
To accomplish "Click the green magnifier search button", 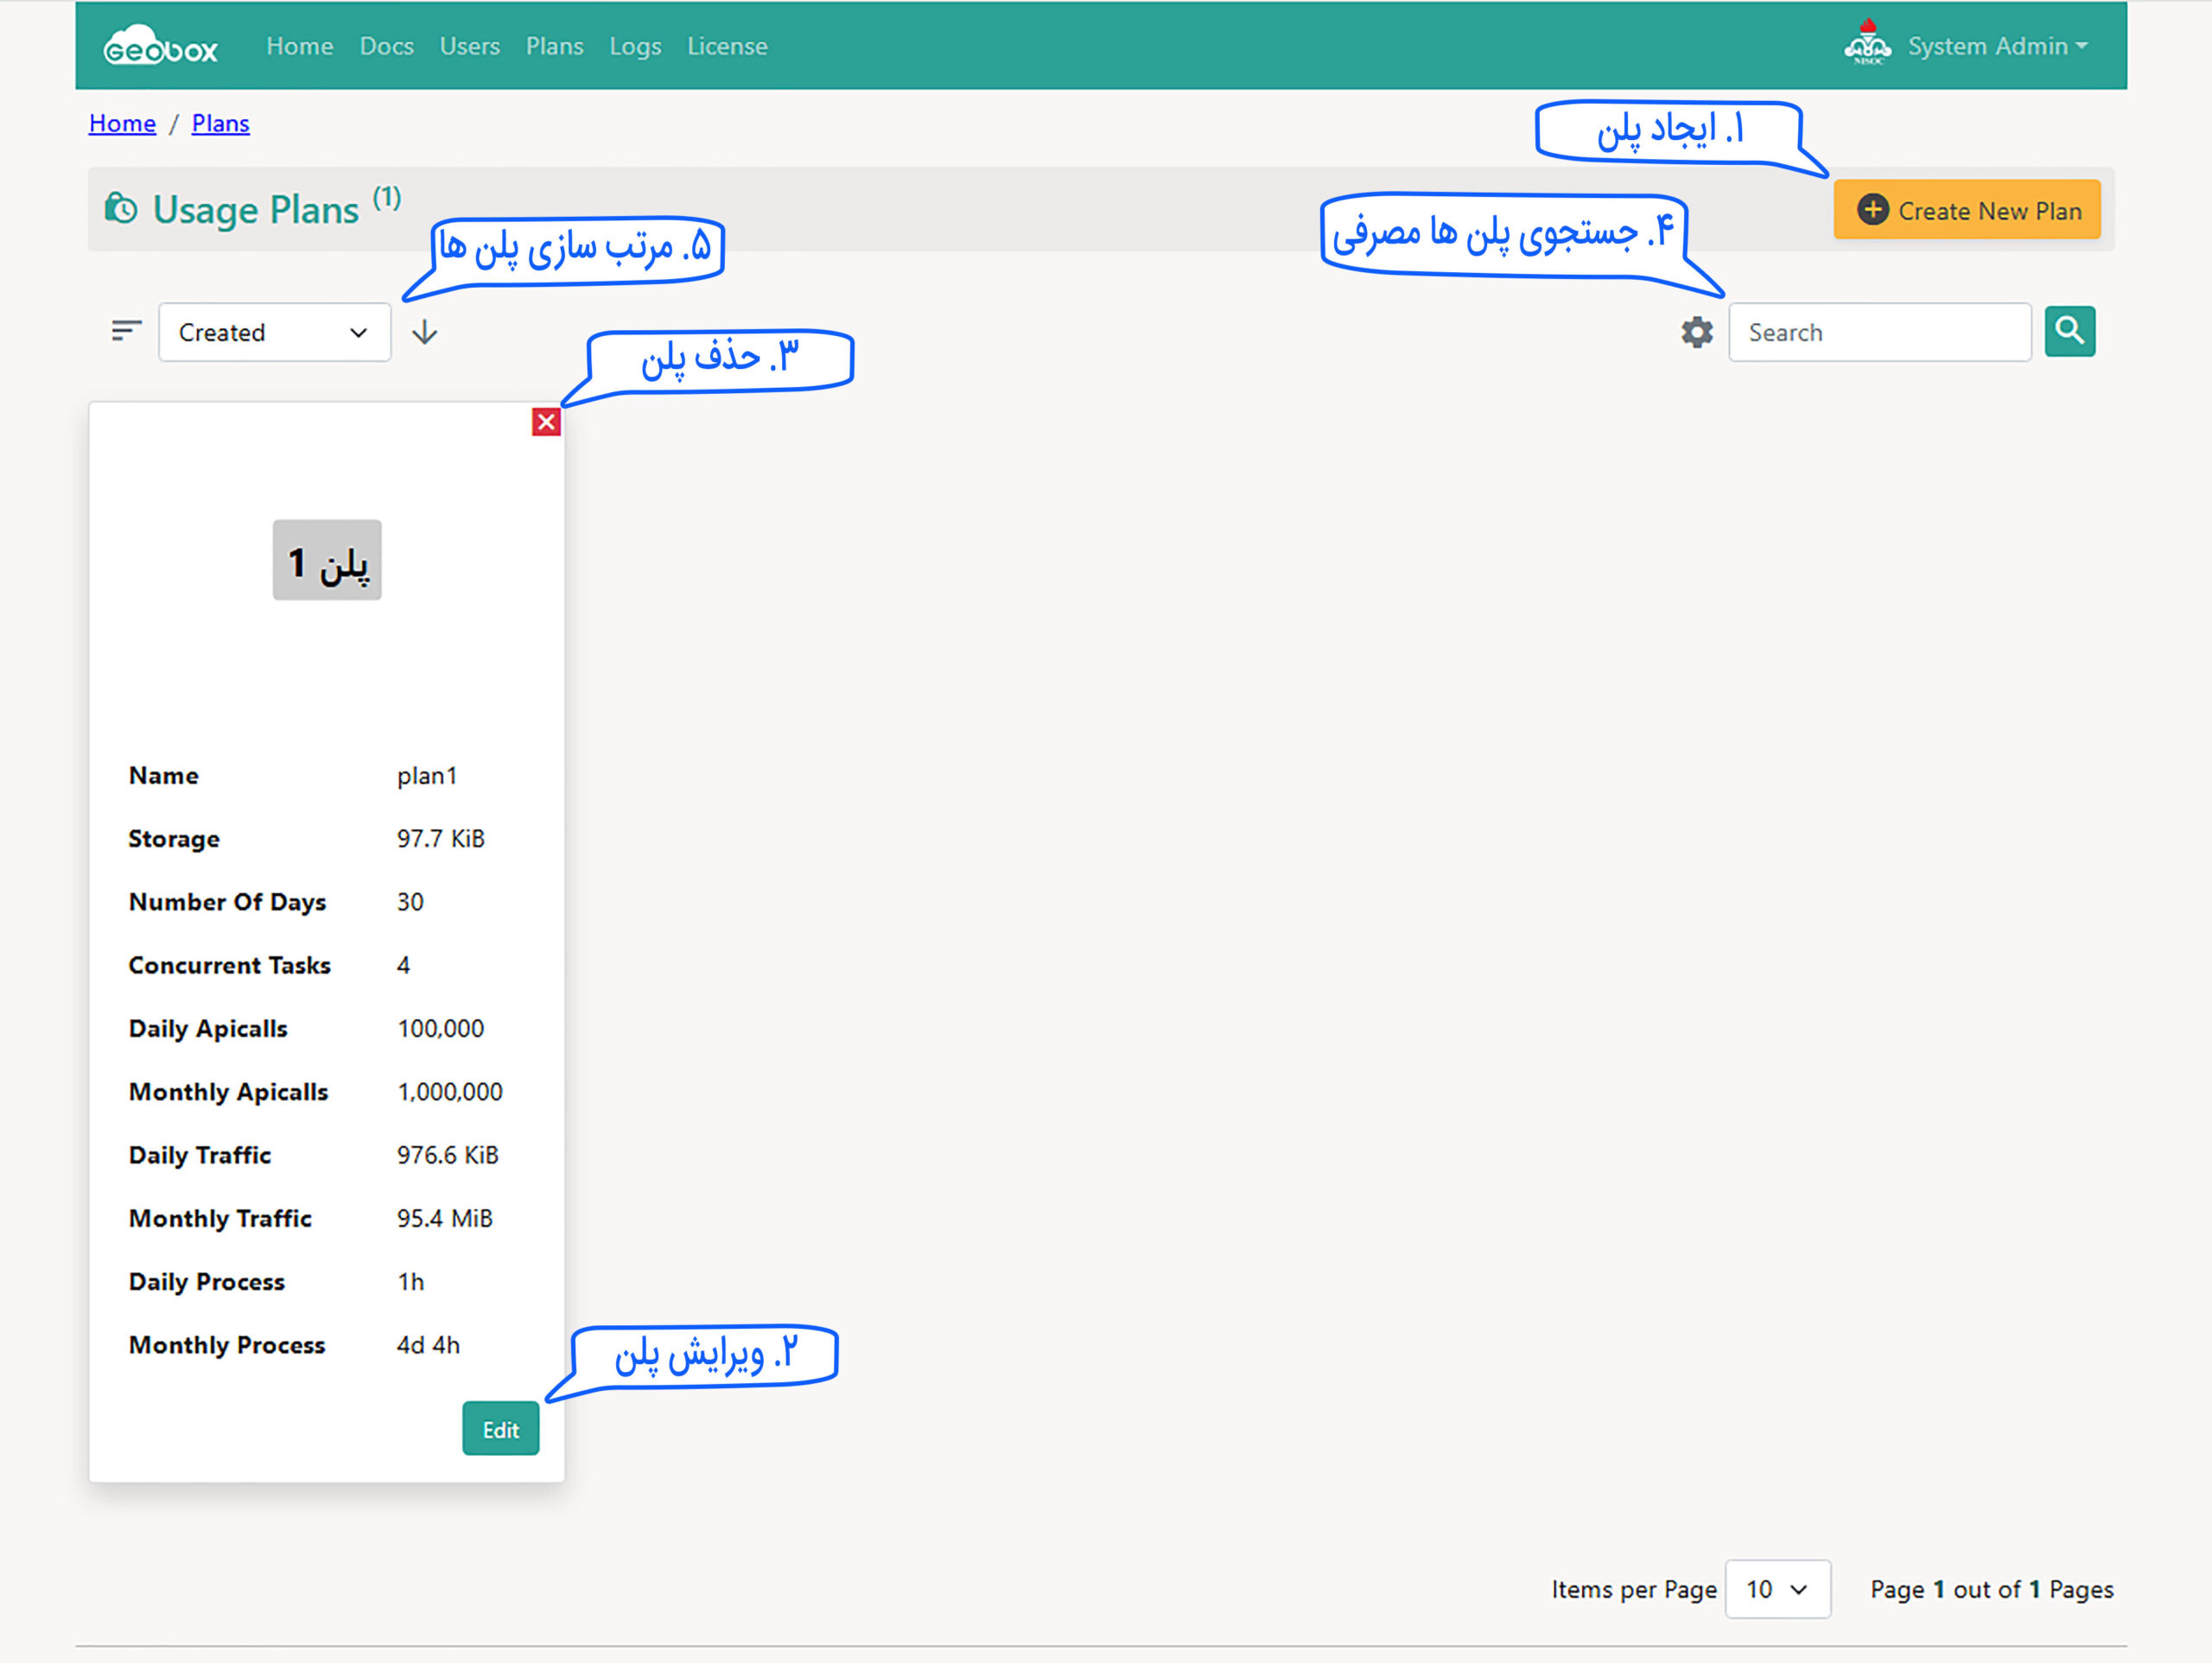I will [x=2069, y=331].
